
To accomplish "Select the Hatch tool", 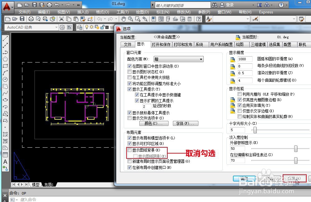I will tap(5, 134).
